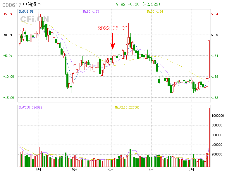Screen dimensions: 234x176
Task: Click the +0.0% percentage axis label
Action: click(8, 35)
